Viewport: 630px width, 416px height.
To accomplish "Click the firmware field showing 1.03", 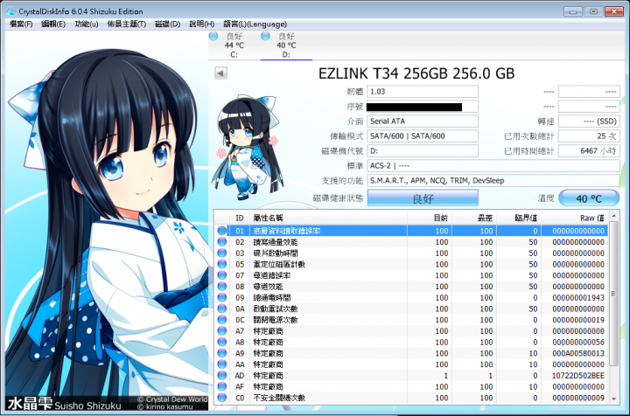I will point(423,92).
